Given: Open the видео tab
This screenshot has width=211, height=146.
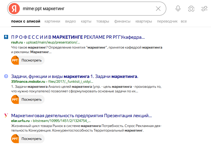Looking at the screenshot, I should point(70,21).
